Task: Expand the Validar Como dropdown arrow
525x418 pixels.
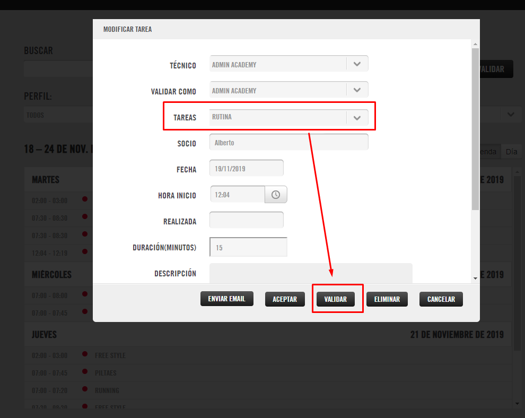Action: (x=357, y=90)
